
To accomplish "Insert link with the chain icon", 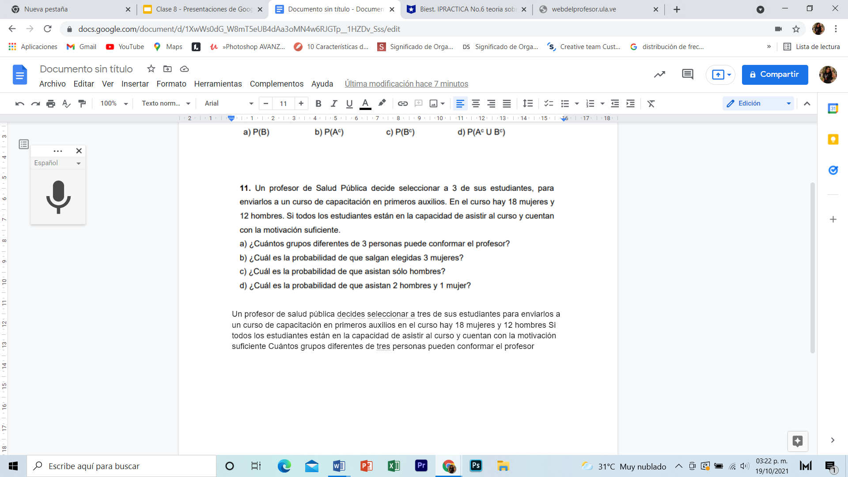I will [x=402, y=103].
